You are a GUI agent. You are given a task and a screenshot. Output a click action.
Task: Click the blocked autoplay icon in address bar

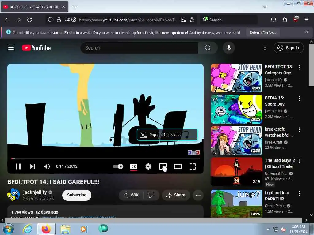point(74,20)
